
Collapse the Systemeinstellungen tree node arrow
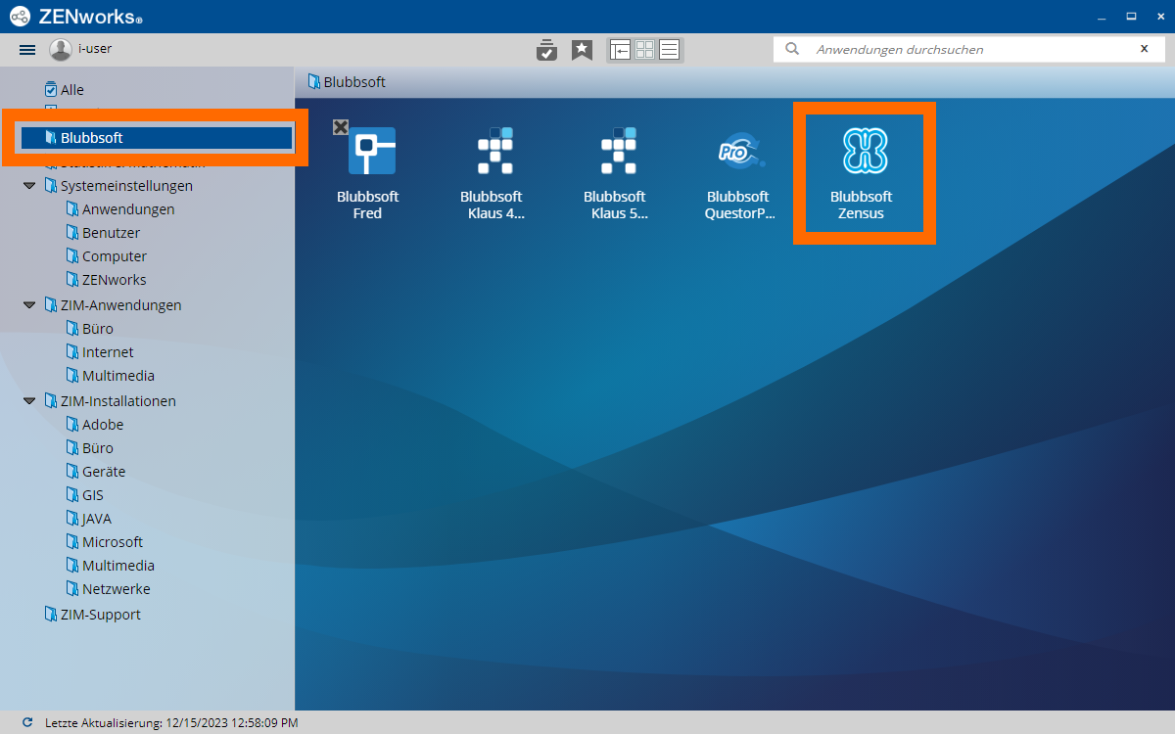click(30, 186)
